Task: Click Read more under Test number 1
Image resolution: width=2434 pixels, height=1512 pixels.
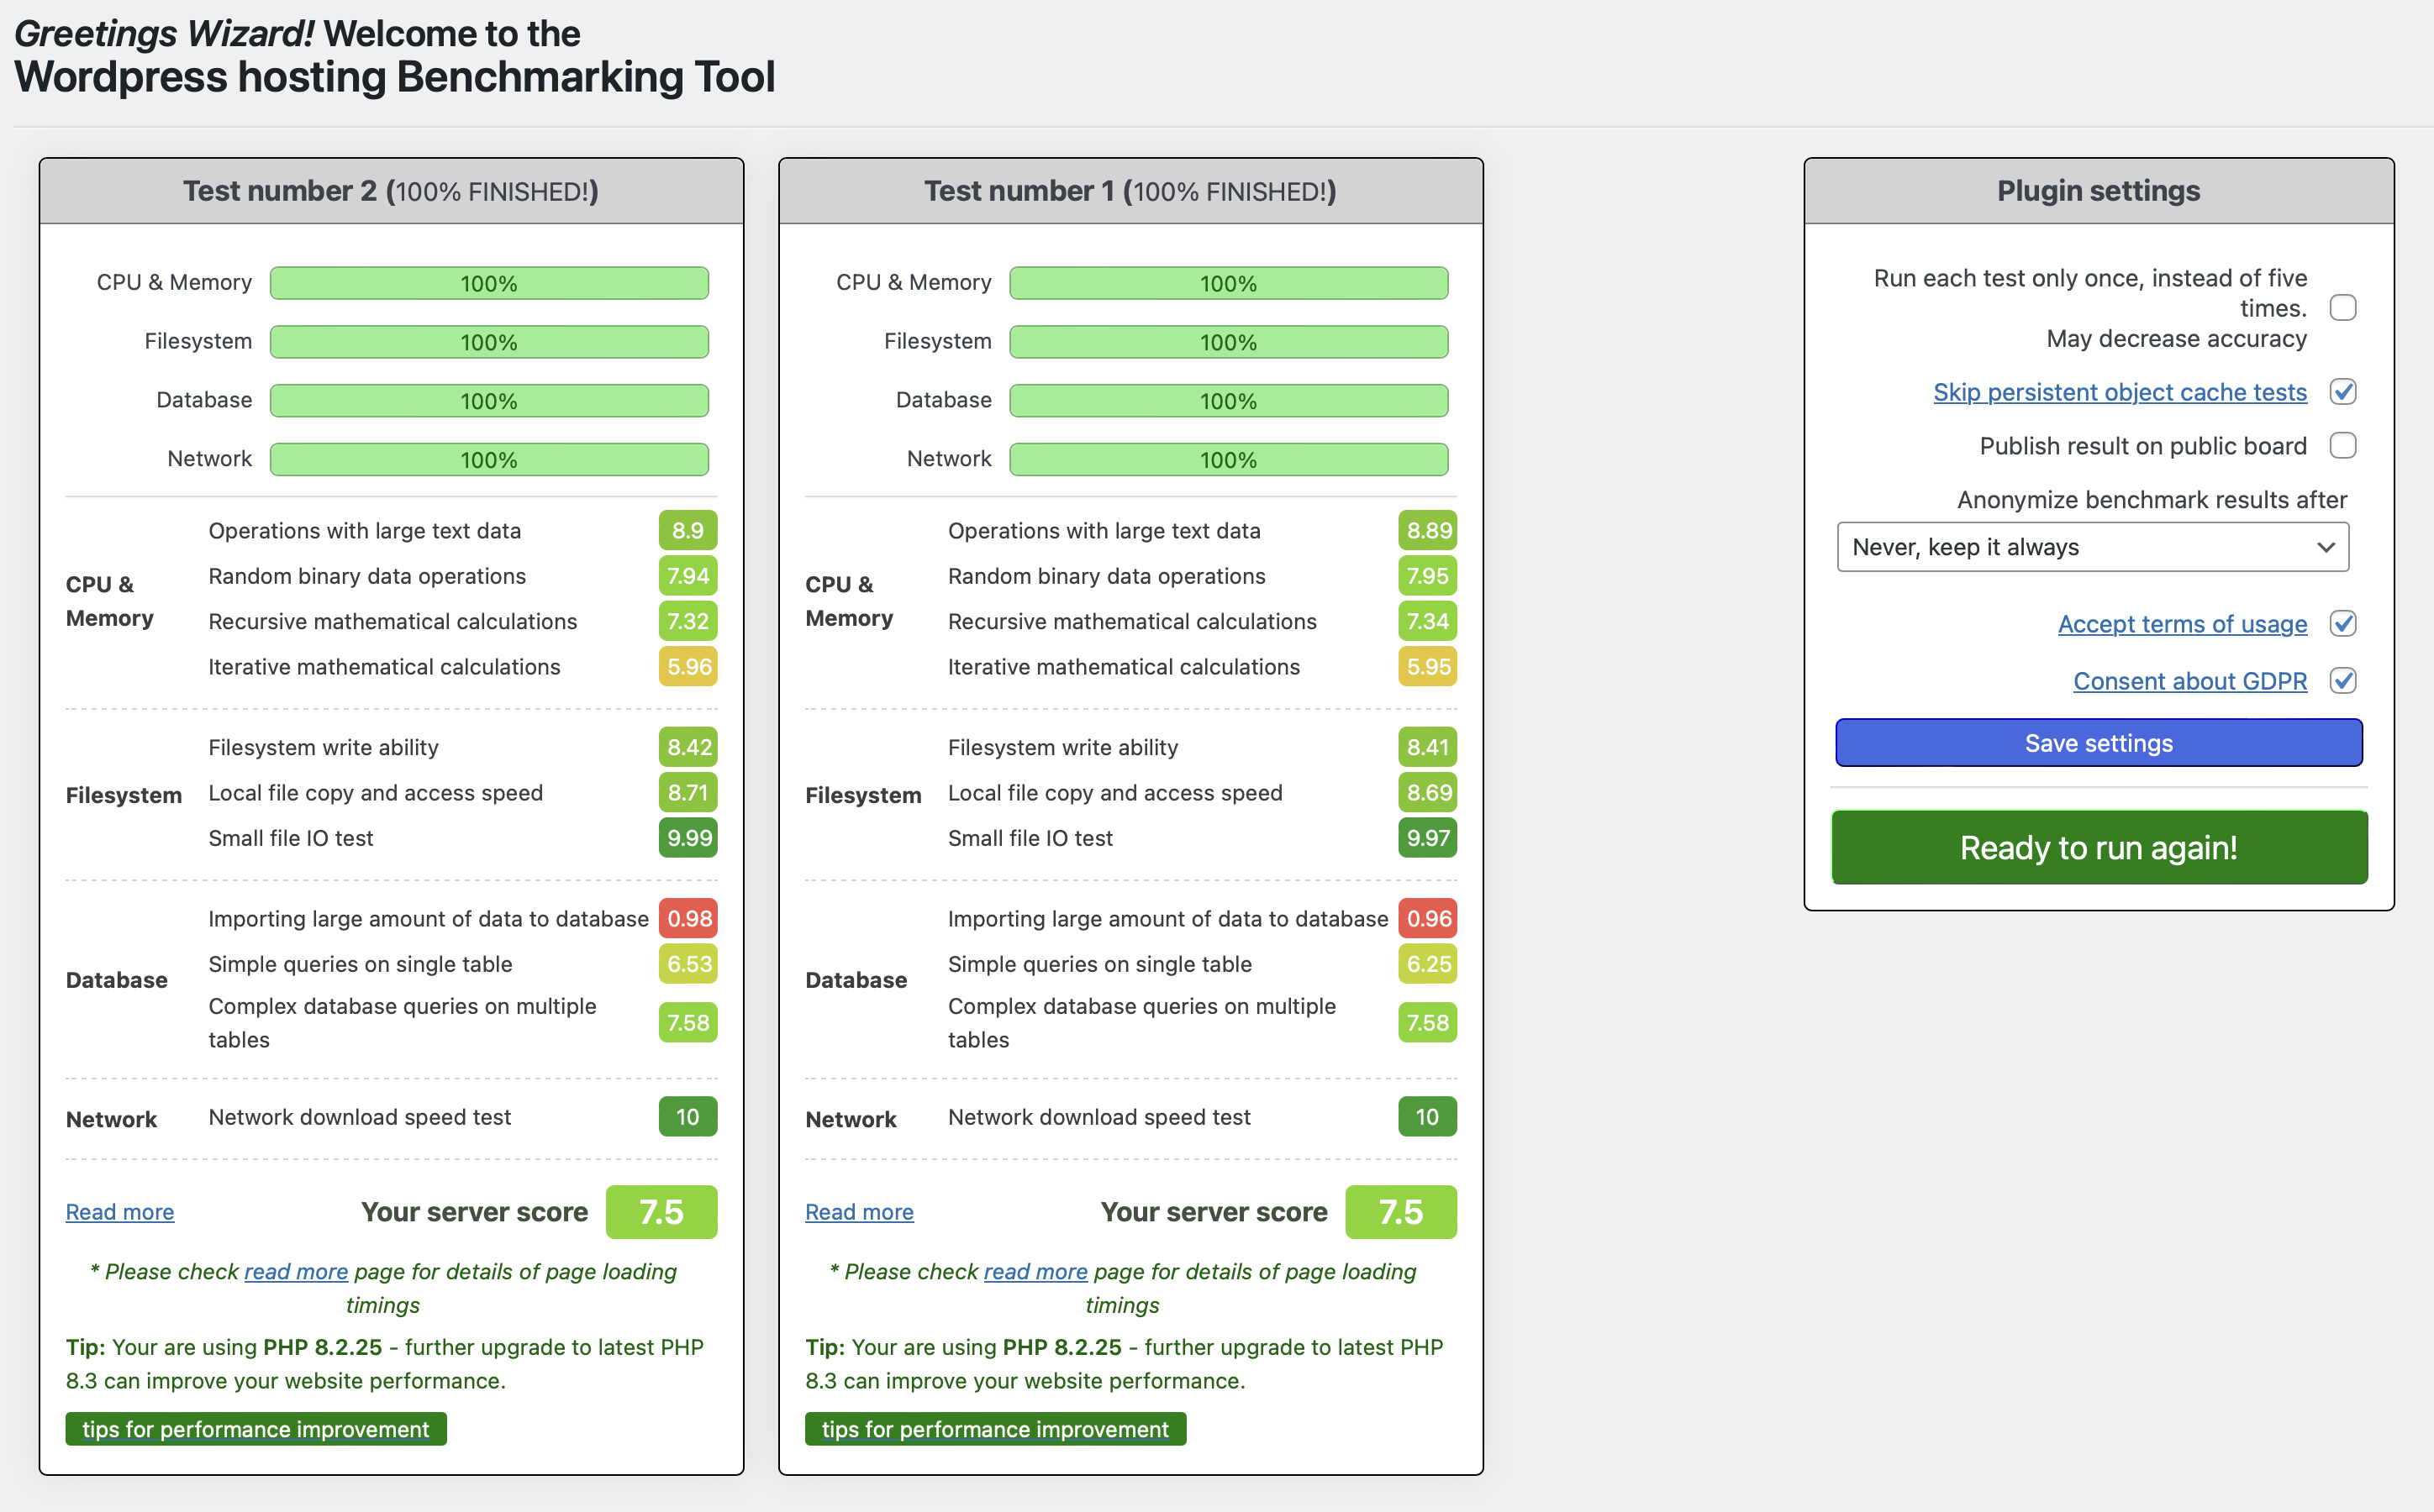Action: [859, 1212]
